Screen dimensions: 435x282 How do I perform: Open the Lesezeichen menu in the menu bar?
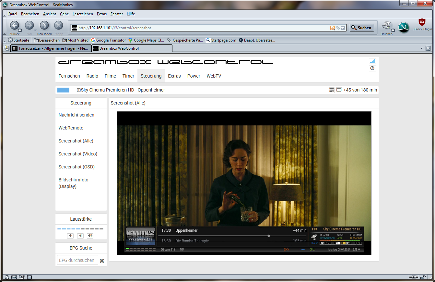[x=83, y=14]
